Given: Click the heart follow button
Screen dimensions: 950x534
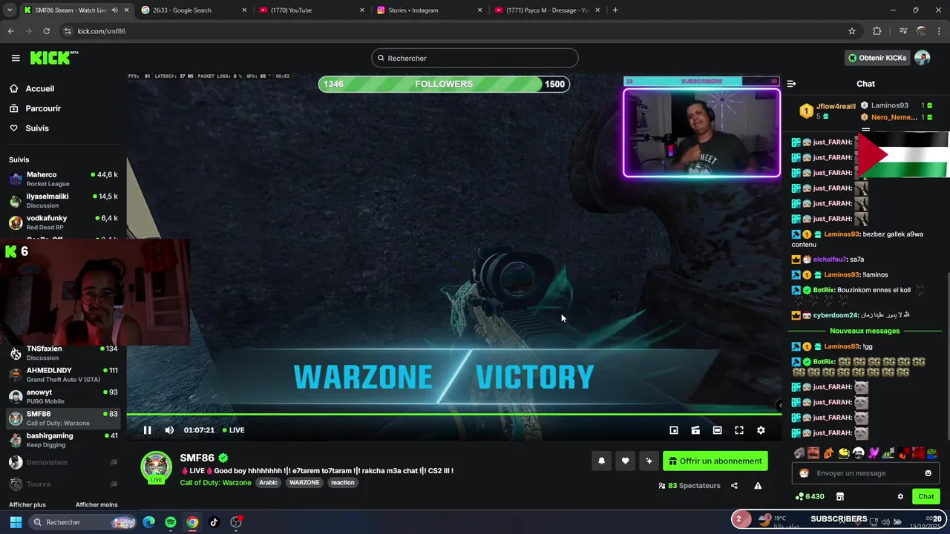Looking at the screenshot, I should click(x=625, y=461).
